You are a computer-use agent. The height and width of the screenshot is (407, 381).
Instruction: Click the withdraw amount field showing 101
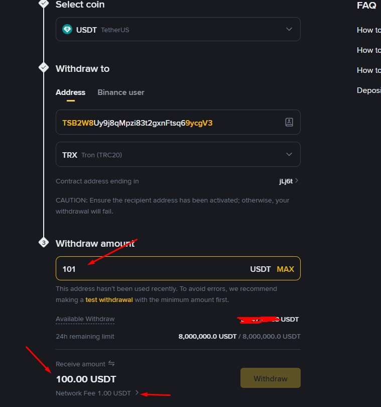[x=125, y=269]
